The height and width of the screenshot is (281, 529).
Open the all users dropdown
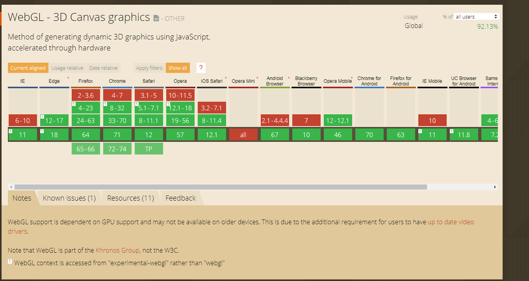point(476,16)
